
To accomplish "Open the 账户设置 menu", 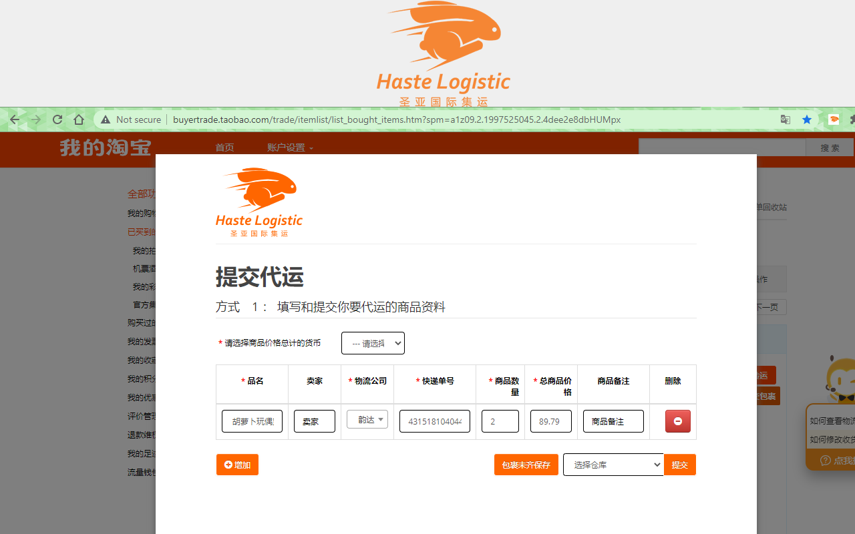I will (x=290, y=148).
